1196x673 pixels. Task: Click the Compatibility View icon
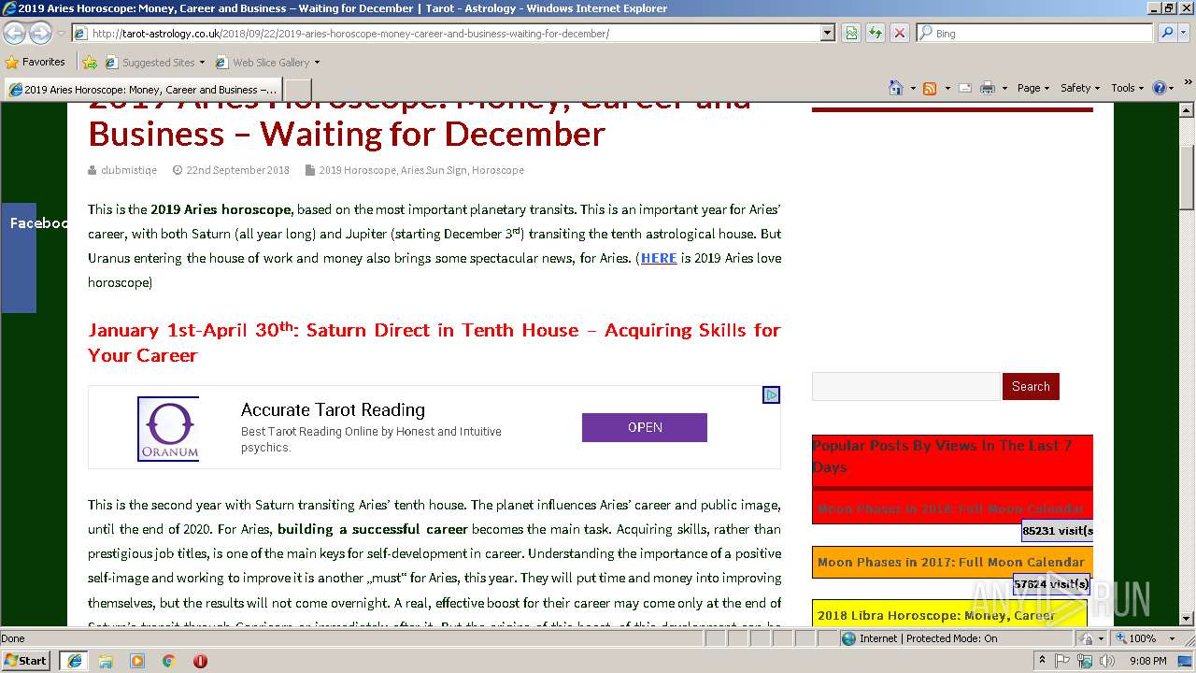pos(851,33)
